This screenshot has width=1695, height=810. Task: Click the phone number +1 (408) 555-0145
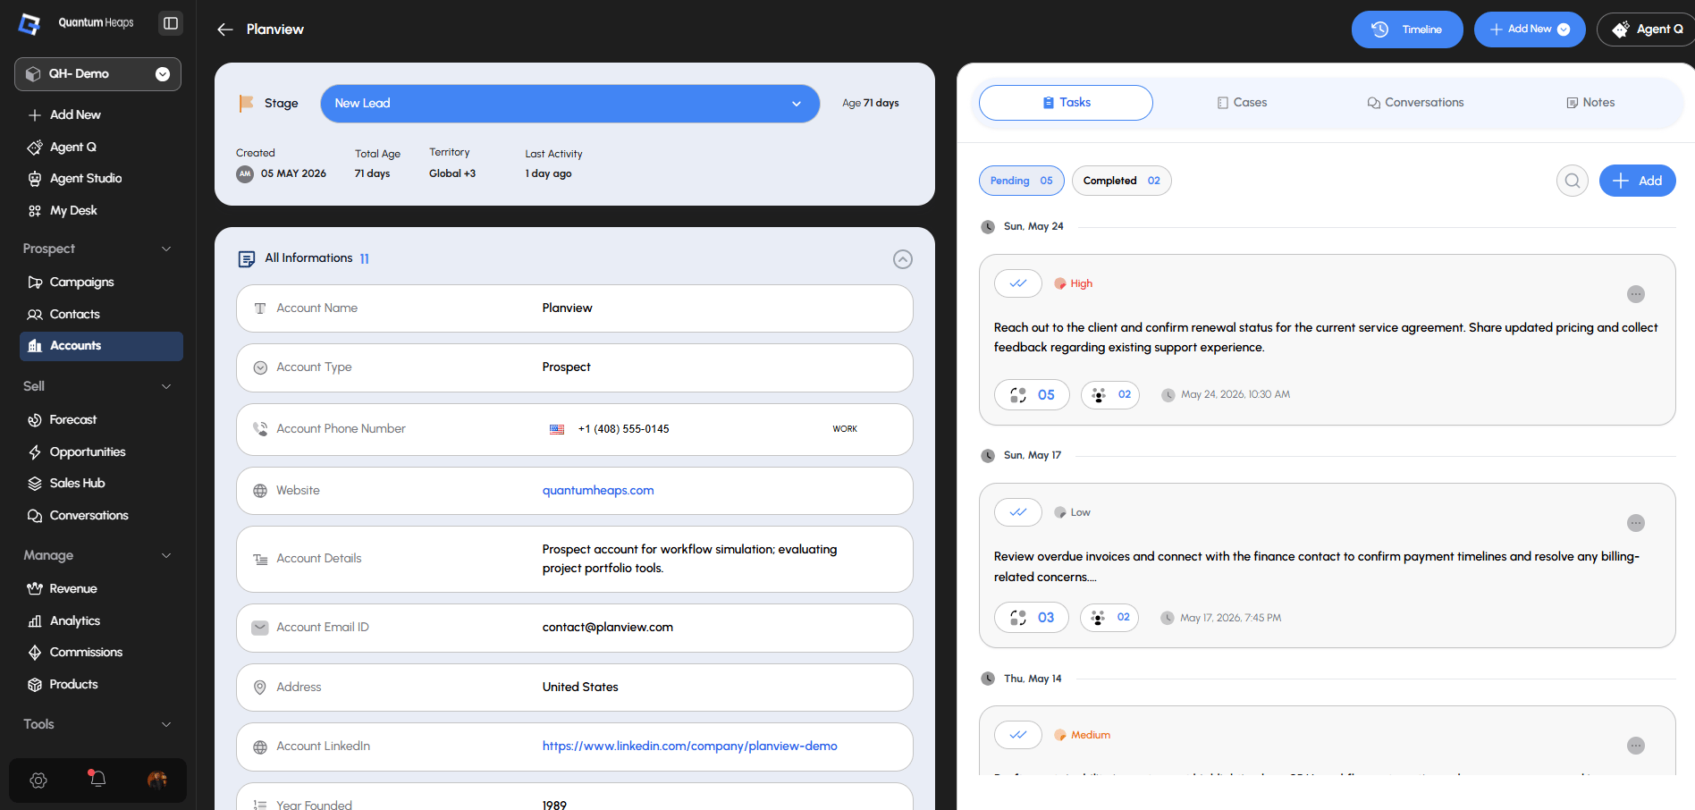click(624, 429)
